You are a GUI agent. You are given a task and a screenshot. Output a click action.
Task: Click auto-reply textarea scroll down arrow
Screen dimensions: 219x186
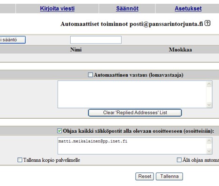[x=209, y=105]
